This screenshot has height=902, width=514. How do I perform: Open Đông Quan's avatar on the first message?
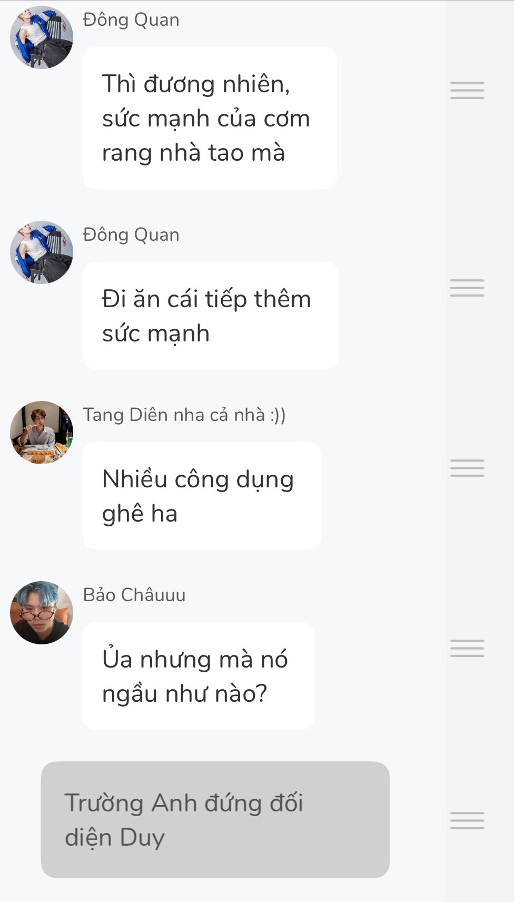tap(42, 37)
